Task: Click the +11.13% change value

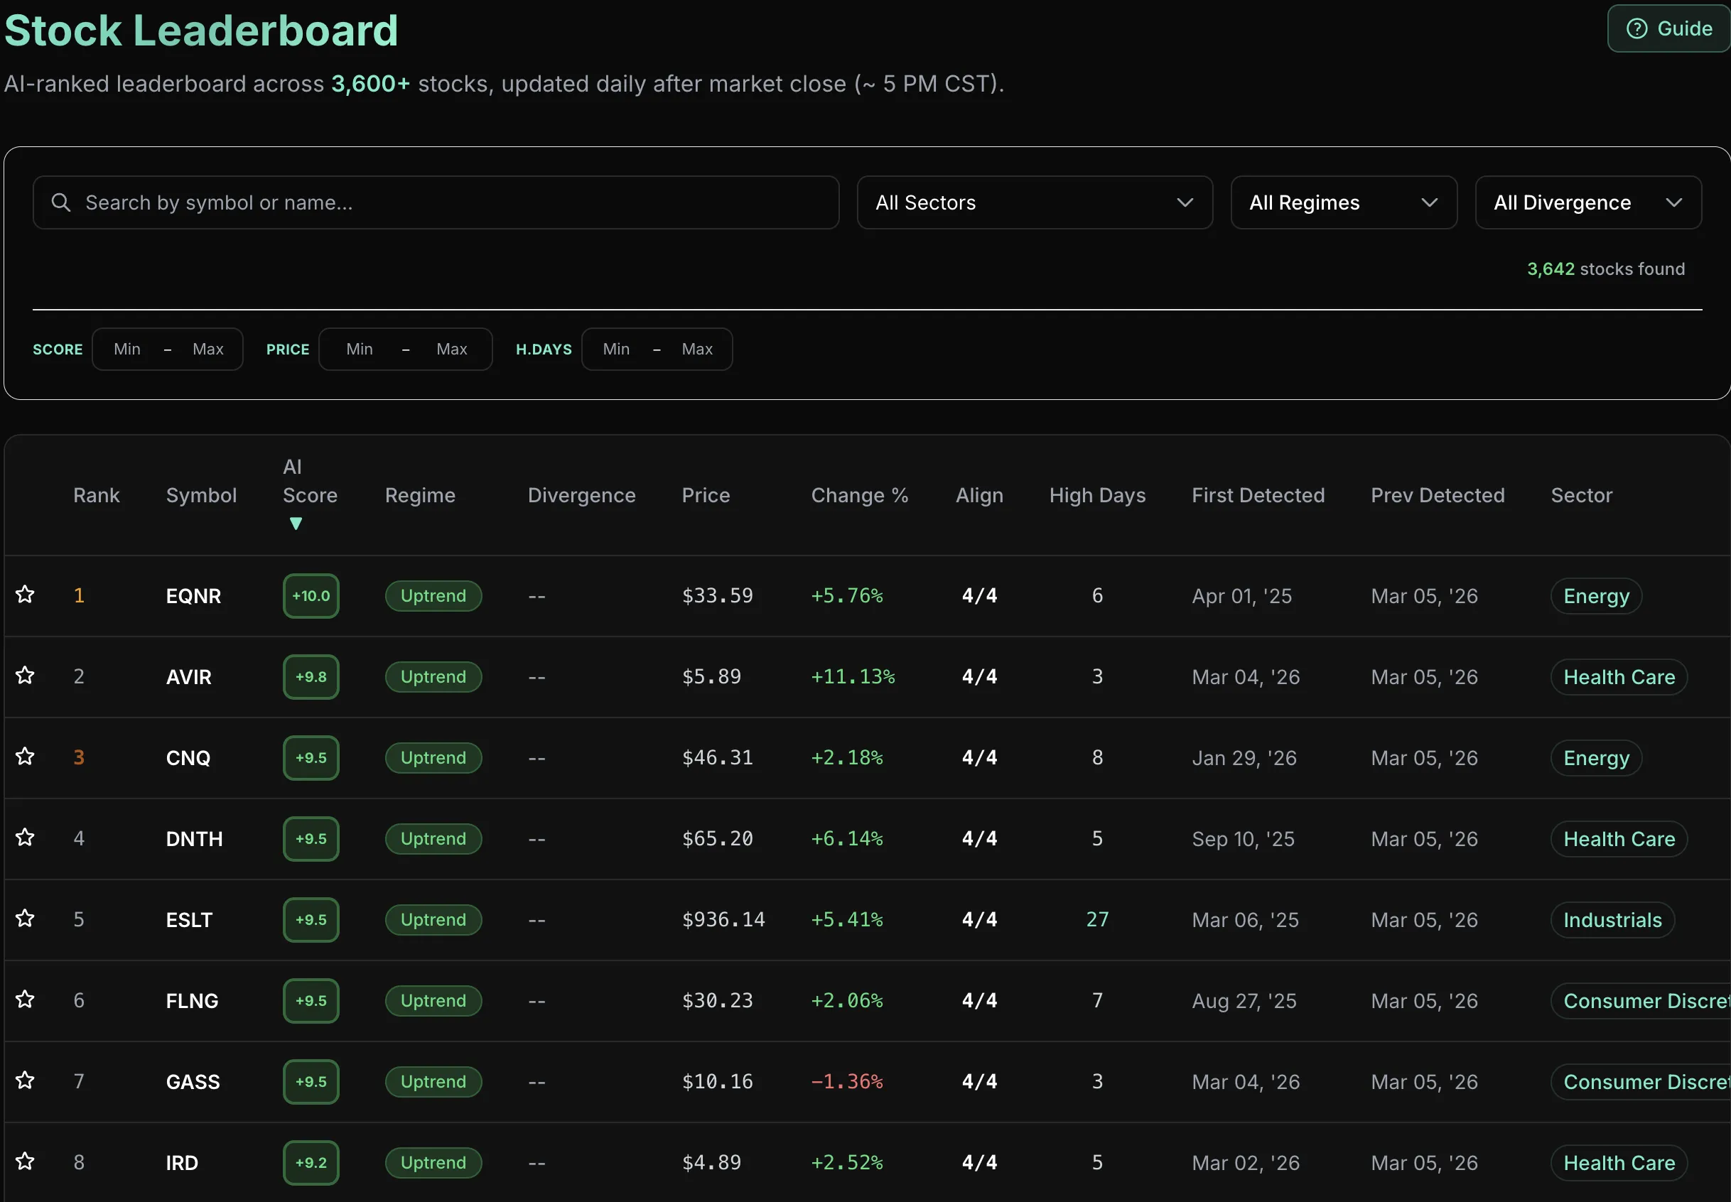Action: tap(853, 677)
